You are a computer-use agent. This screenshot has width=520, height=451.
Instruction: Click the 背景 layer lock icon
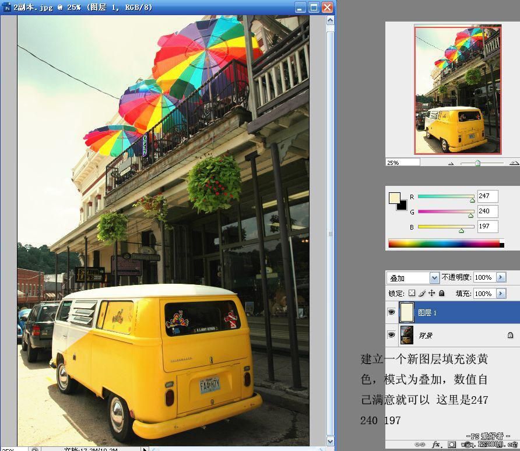(511, 336)
